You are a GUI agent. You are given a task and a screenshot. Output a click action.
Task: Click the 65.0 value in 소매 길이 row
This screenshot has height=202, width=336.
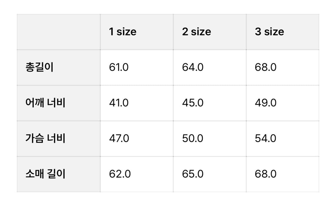pyautogui.click(x=193, y=174)
